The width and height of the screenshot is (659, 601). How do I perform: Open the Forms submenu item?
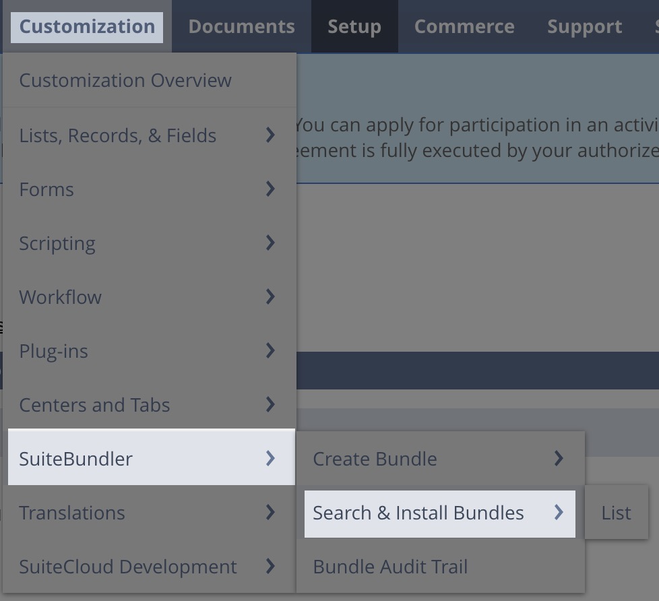coord(150,189)
